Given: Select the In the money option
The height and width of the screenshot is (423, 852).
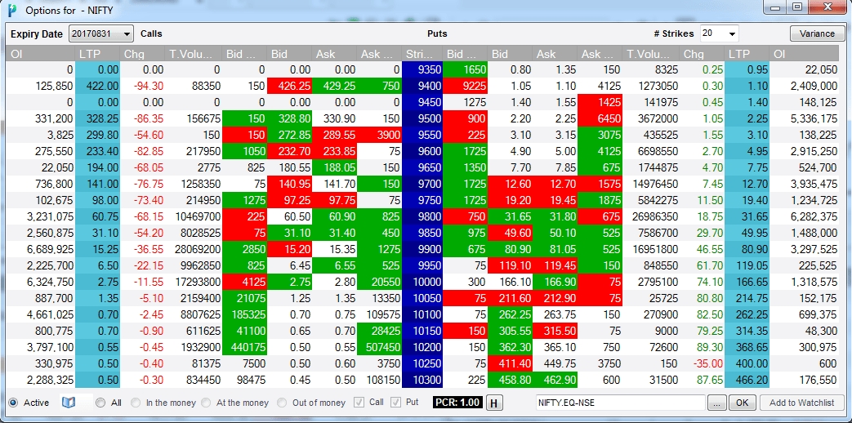Looking at the screenshot, I should 136,403.
